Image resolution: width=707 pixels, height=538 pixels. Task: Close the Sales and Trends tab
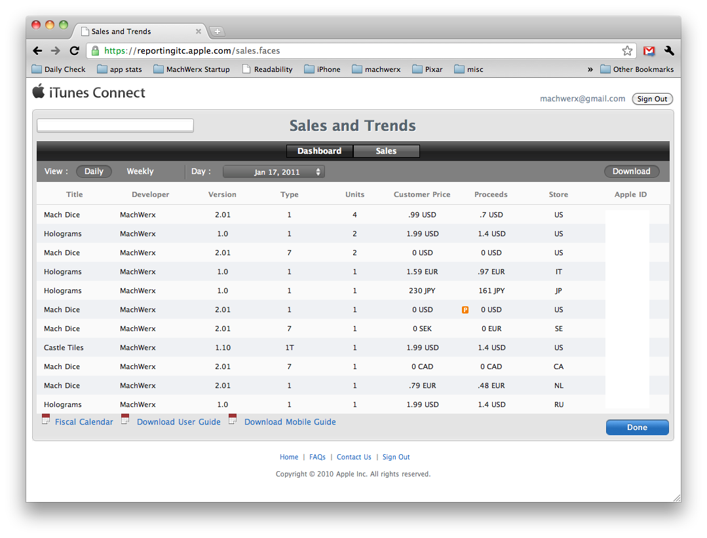199,31
